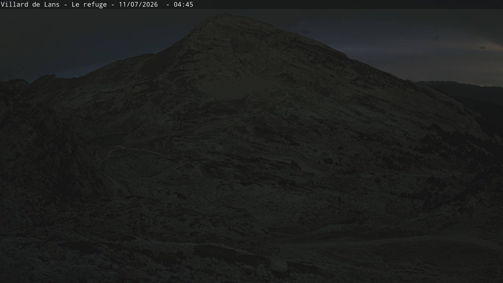Screen dimensions: 503x283
Task: Click the small white spot on central slope
Action: [x=231, y=76]
